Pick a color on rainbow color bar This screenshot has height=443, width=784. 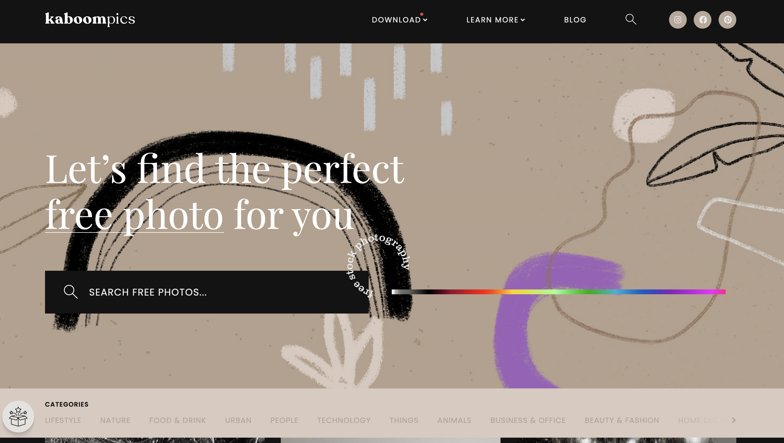click(558, 292)
